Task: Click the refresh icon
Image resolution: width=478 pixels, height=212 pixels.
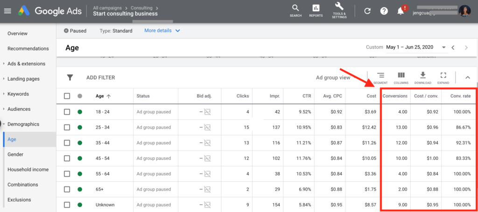Action: tap(368, 11)
